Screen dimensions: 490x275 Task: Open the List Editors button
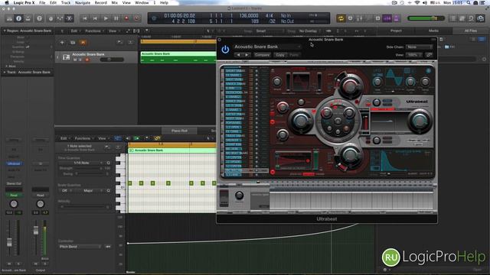[452, 18]
